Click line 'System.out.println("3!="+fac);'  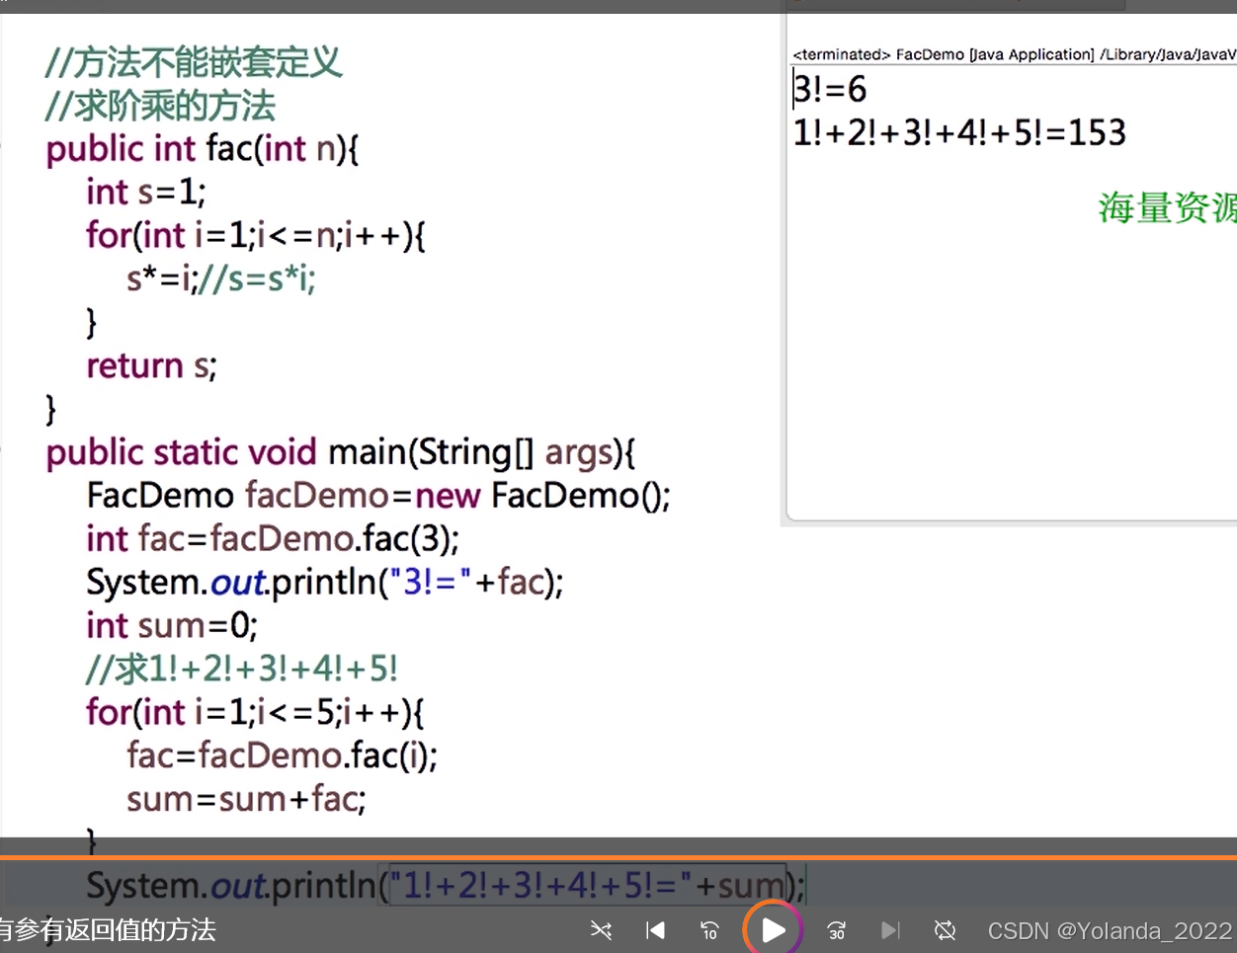(x=325, y=582)
